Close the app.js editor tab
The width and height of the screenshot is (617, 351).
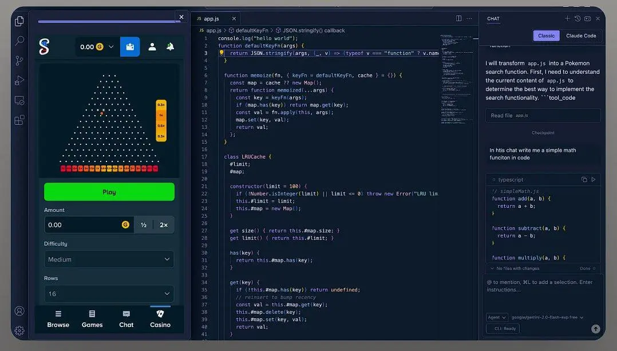point(234,18)
